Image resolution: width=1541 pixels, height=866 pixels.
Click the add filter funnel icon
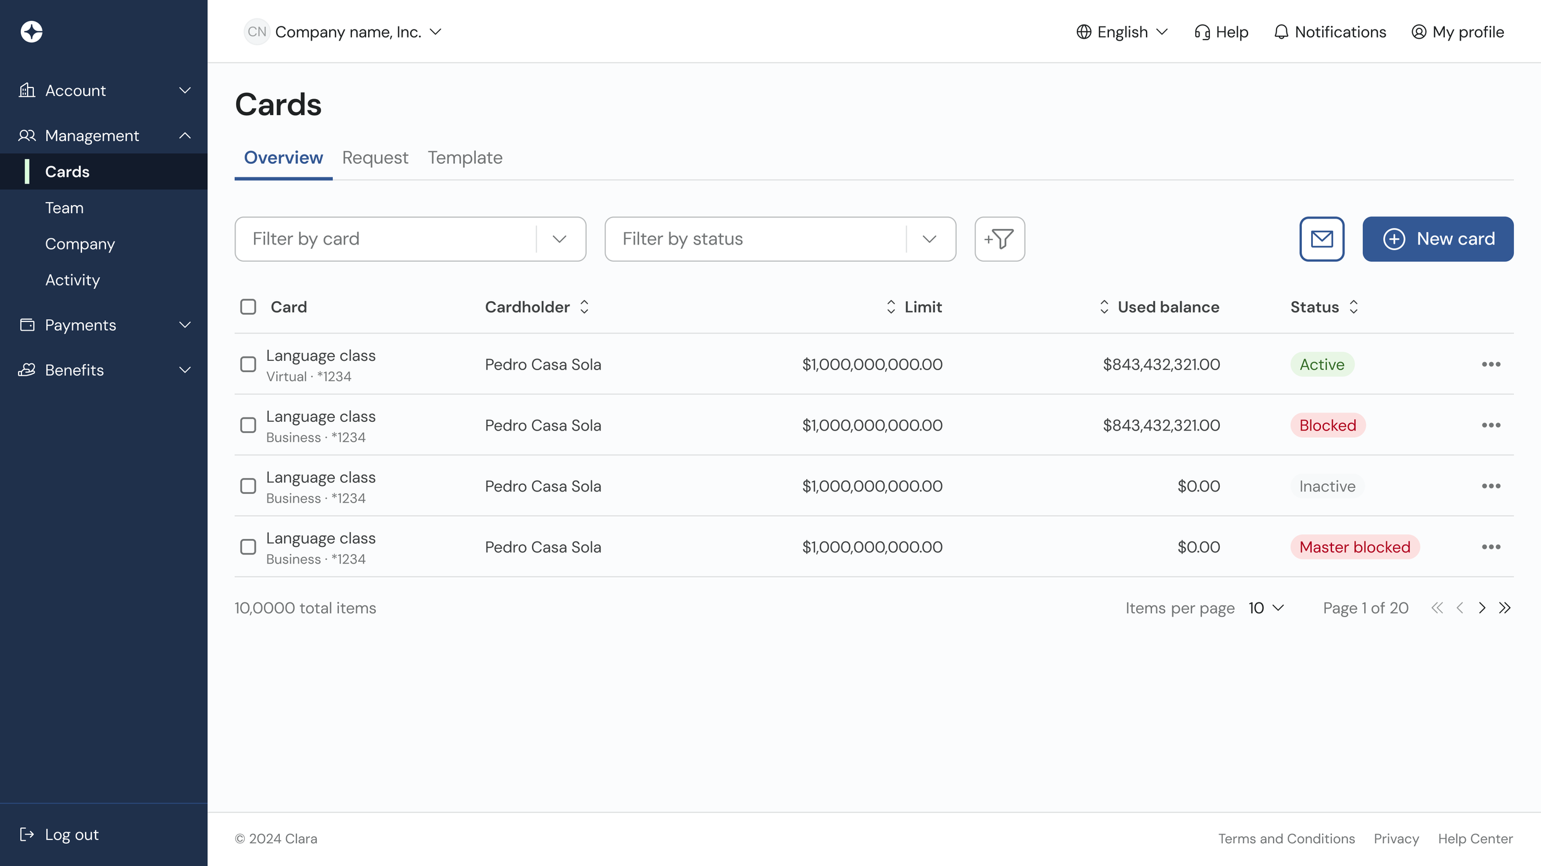[x=999, y=239]
